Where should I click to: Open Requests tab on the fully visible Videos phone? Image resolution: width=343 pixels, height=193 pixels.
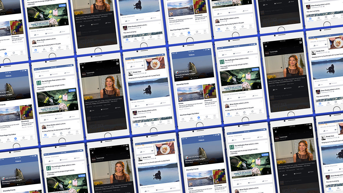pyautogui.click(x=192, y=119)
